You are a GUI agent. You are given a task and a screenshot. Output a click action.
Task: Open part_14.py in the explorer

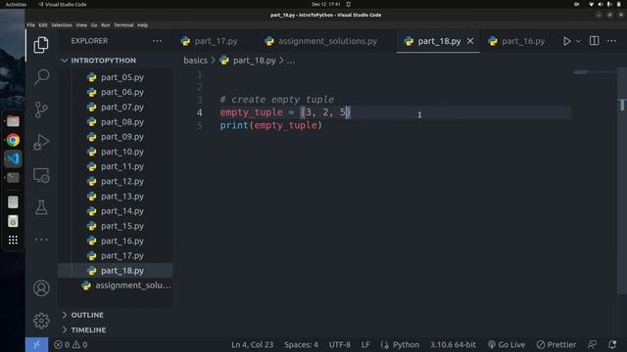click(116, 211)
